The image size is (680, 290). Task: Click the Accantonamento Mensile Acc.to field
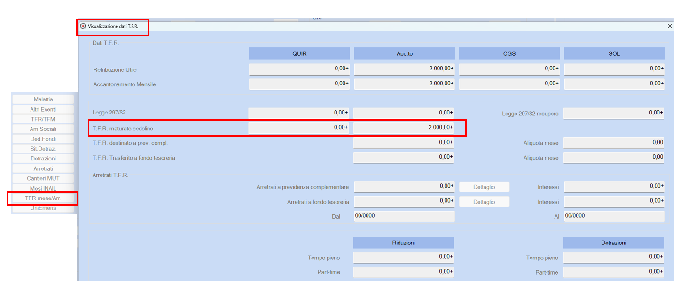[404, 84]
